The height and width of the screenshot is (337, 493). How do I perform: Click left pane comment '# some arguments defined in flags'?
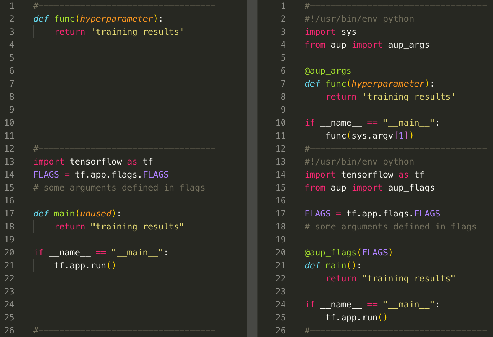(119, 188)
